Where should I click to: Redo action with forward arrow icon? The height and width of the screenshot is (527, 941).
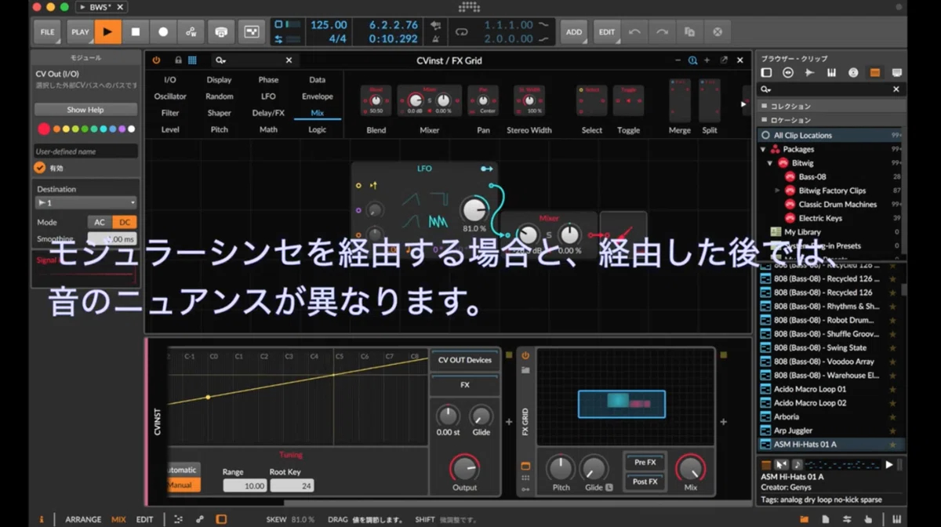pyautogui.click(x=662, y=32)
